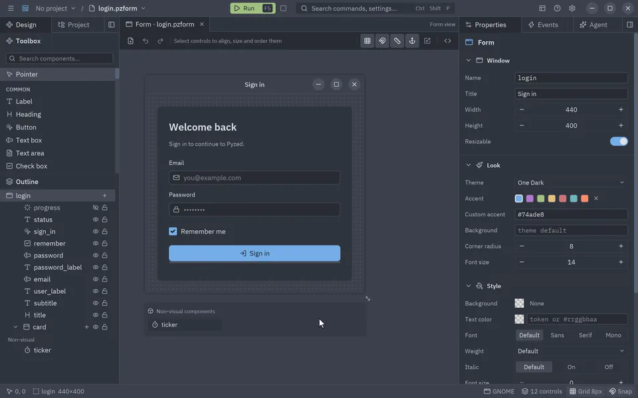Select ticker in the outline tree
Image resolution: width=638 pixels, height=398 pixels.
pos(57,350)
